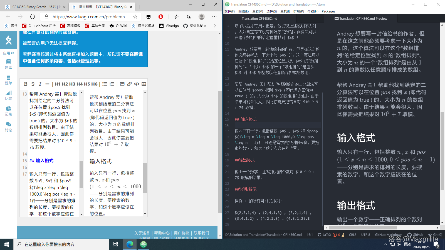Screen dimensions: 445x250
Task: Open Task View on taskbar
Action: [116, 244]
